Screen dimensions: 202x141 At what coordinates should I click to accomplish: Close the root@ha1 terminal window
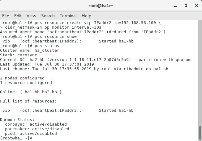point(196,6)
